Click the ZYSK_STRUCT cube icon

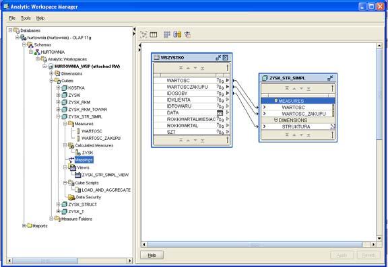coord(65,204)
